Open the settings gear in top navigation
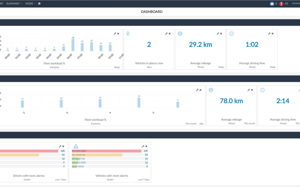Screen dimensions: 300x187 pyautogui.click(x=39, y=3)
